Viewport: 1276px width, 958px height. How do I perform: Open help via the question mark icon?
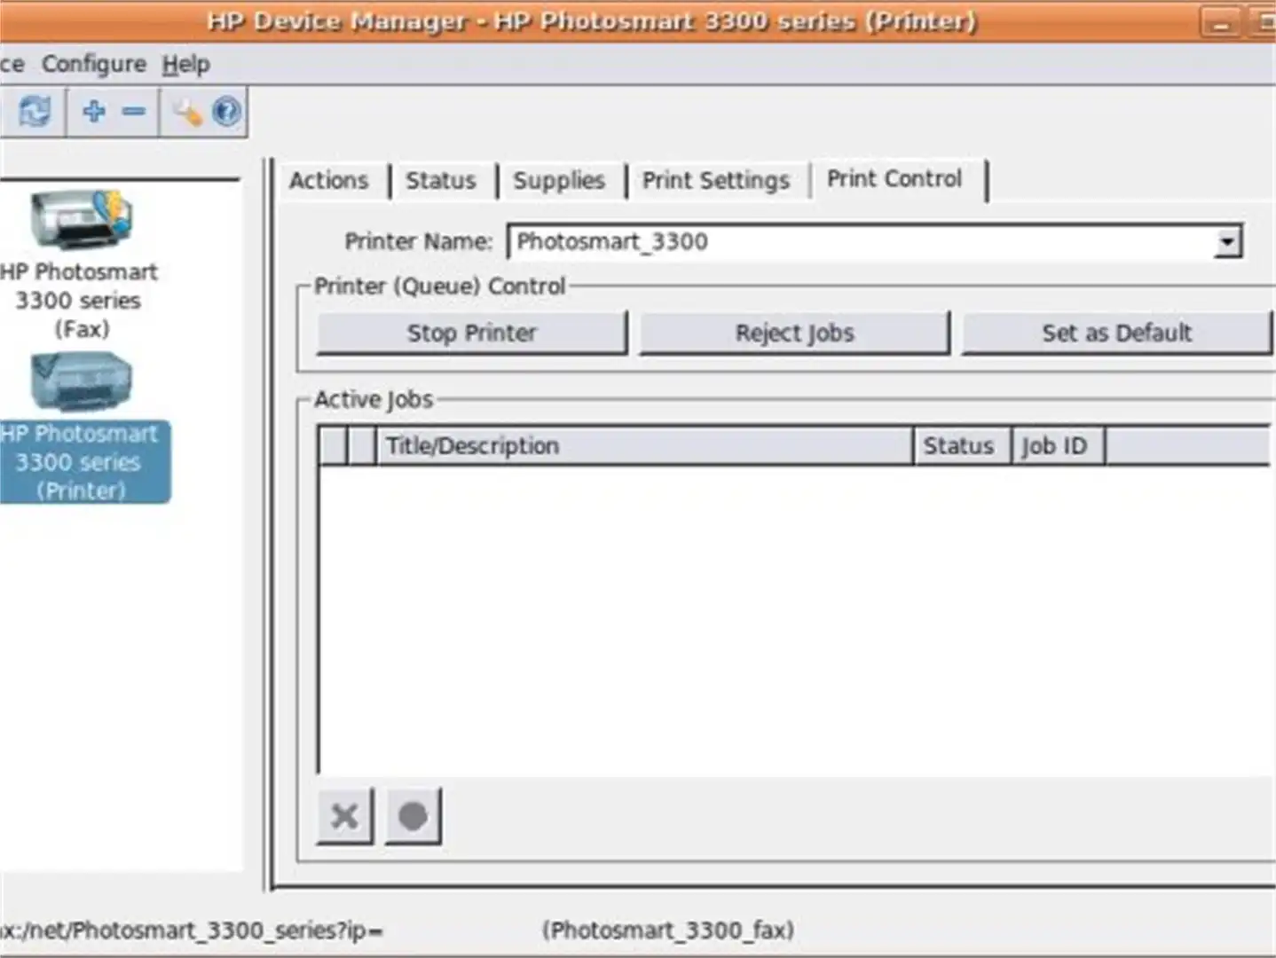point(226,112)
